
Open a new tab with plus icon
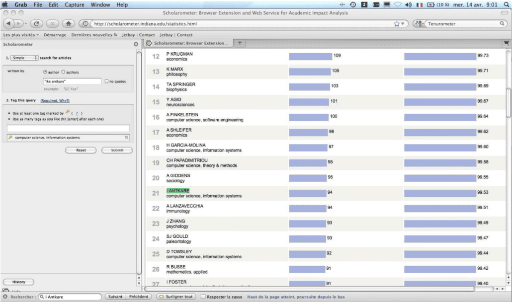240,43
